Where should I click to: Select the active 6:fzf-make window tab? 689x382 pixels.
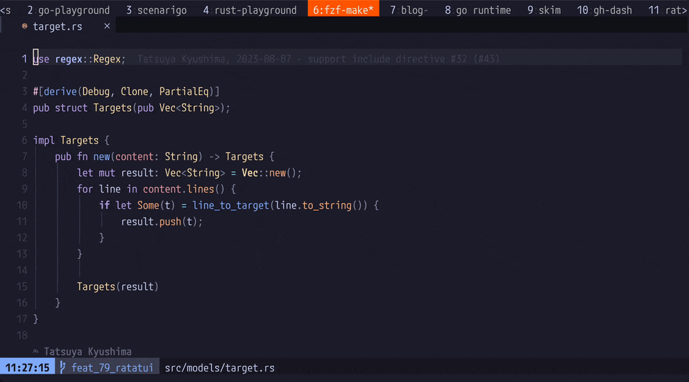click(343, 10)
